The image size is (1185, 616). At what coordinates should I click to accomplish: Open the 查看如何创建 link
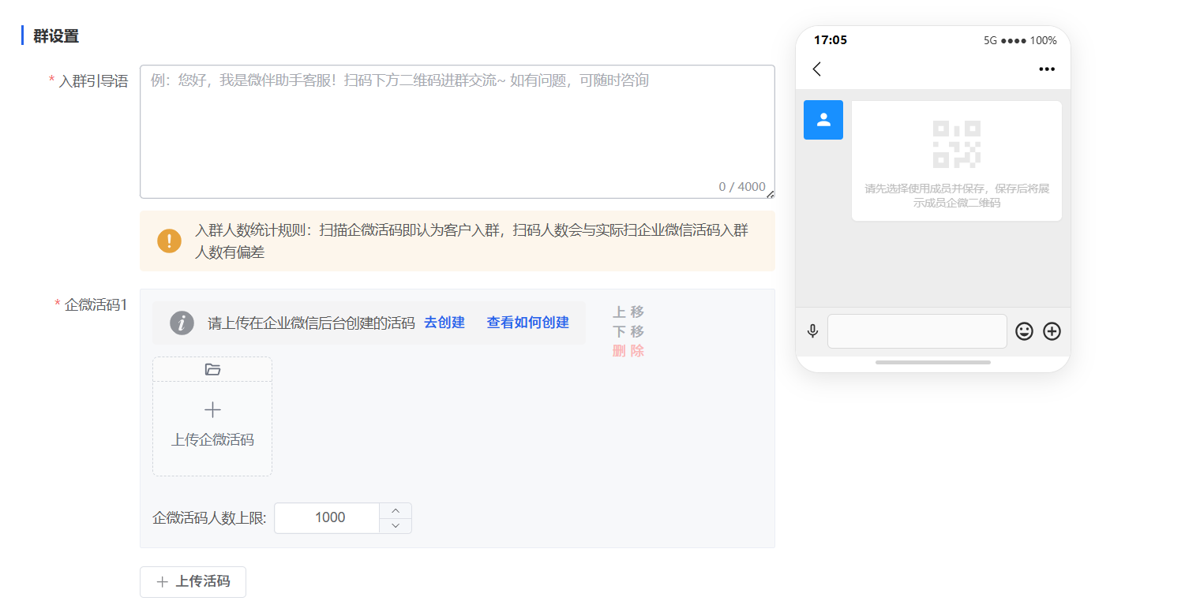click(527, 323)
